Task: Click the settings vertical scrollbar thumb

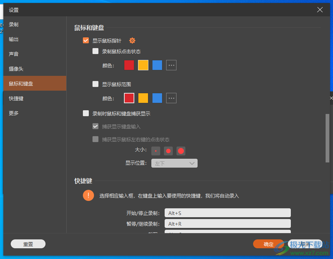Action: [x=327, y=138]
